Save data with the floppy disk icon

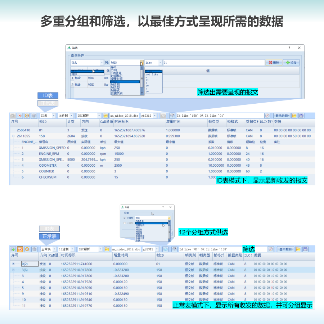tap(301, 115)
